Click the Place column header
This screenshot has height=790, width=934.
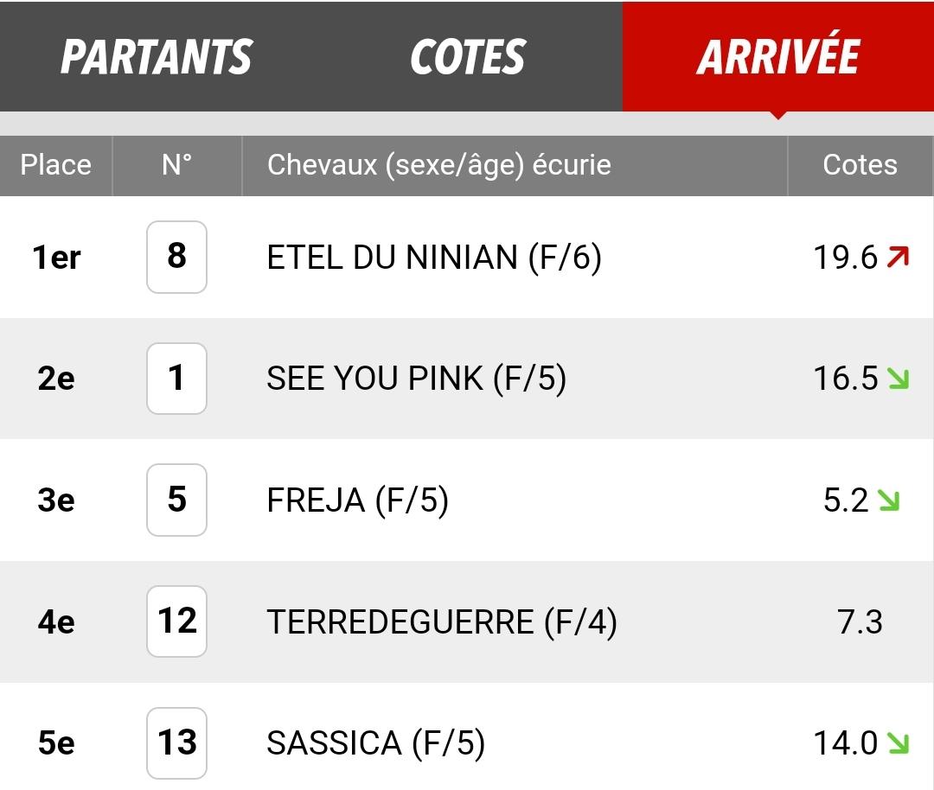[56, 165]
